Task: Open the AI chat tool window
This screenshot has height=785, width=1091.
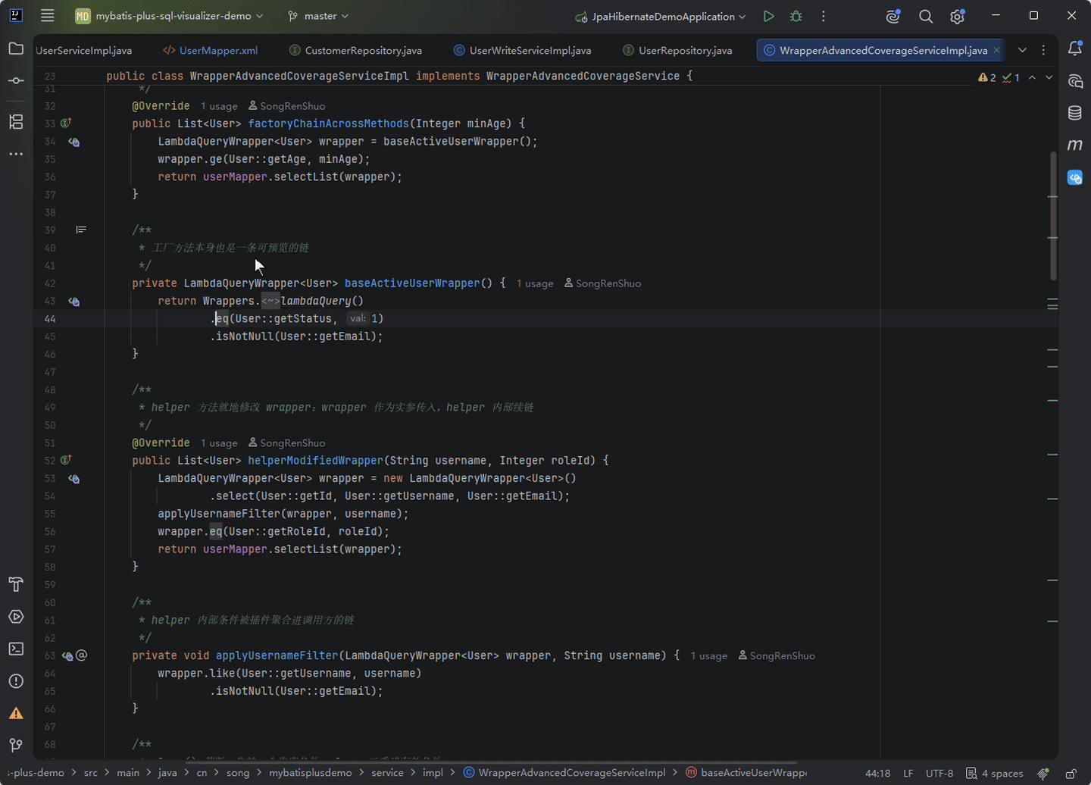Action: [1074, 81]
